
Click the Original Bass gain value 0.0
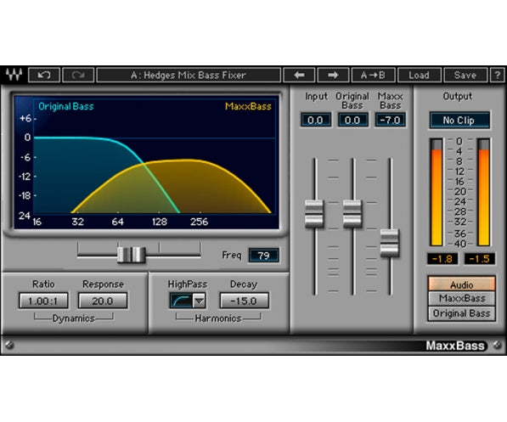click(x=352, y=121)
